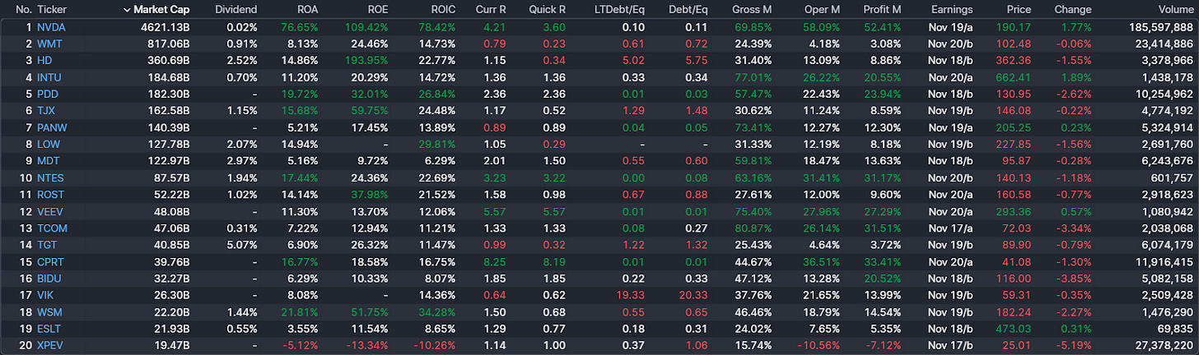
Task: Click WMT market cap 817.06B
Action: (169, 43)
